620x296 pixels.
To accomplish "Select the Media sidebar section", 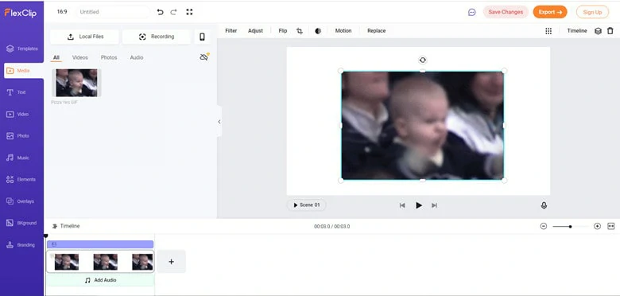I will pos(23,71).
